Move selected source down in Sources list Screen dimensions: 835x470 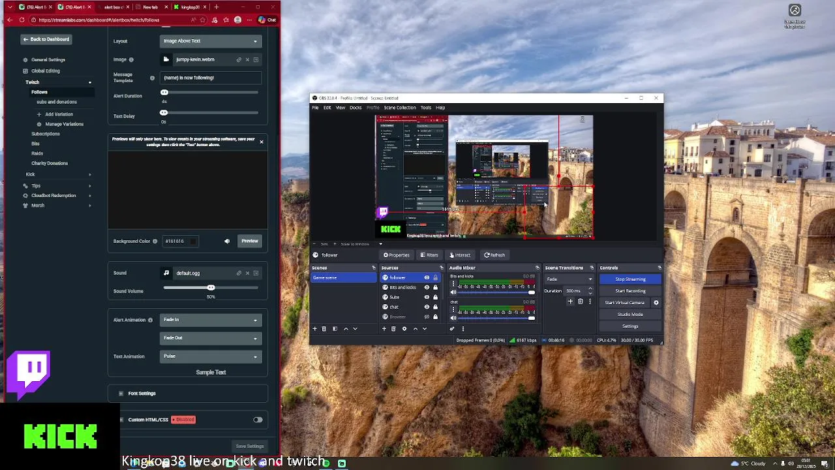click(x=424, y=329)
